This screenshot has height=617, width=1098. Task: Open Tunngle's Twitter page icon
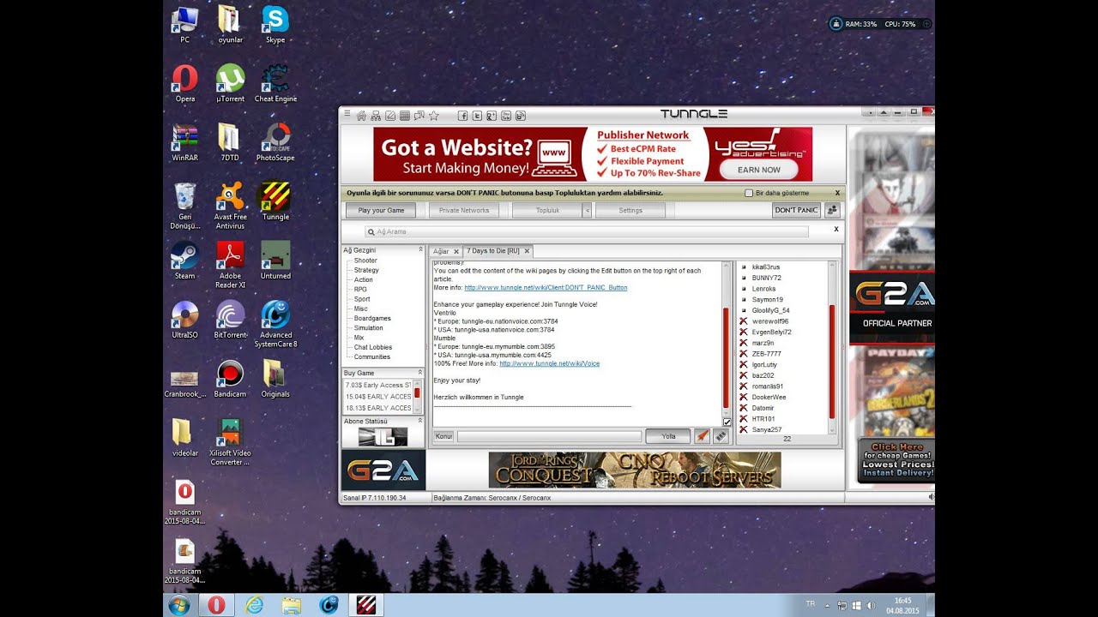click(x=477, y=116)
